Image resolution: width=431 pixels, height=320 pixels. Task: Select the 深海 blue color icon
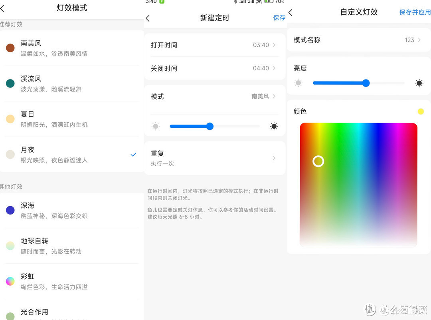pyautogui.click(x=10, y=210)
